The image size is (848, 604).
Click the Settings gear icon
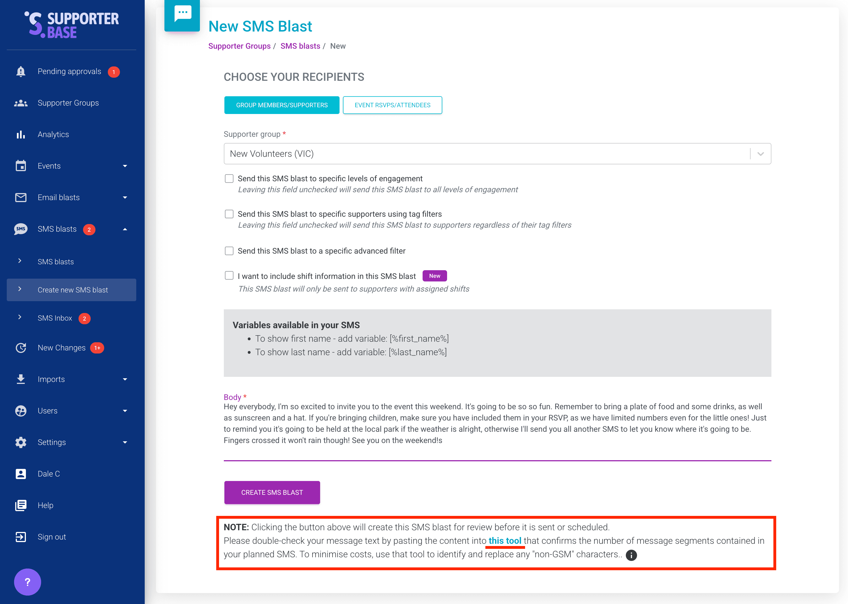click(21, 442)
